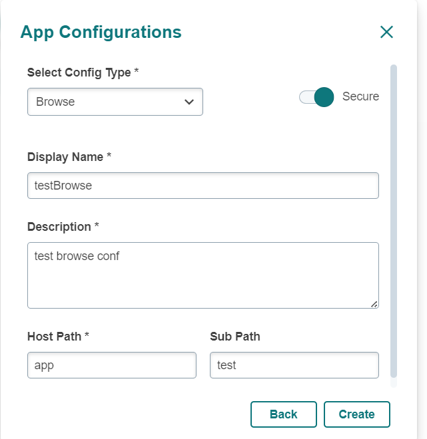Click the Sub Path label
427x439 pixels.
(234, 337)
